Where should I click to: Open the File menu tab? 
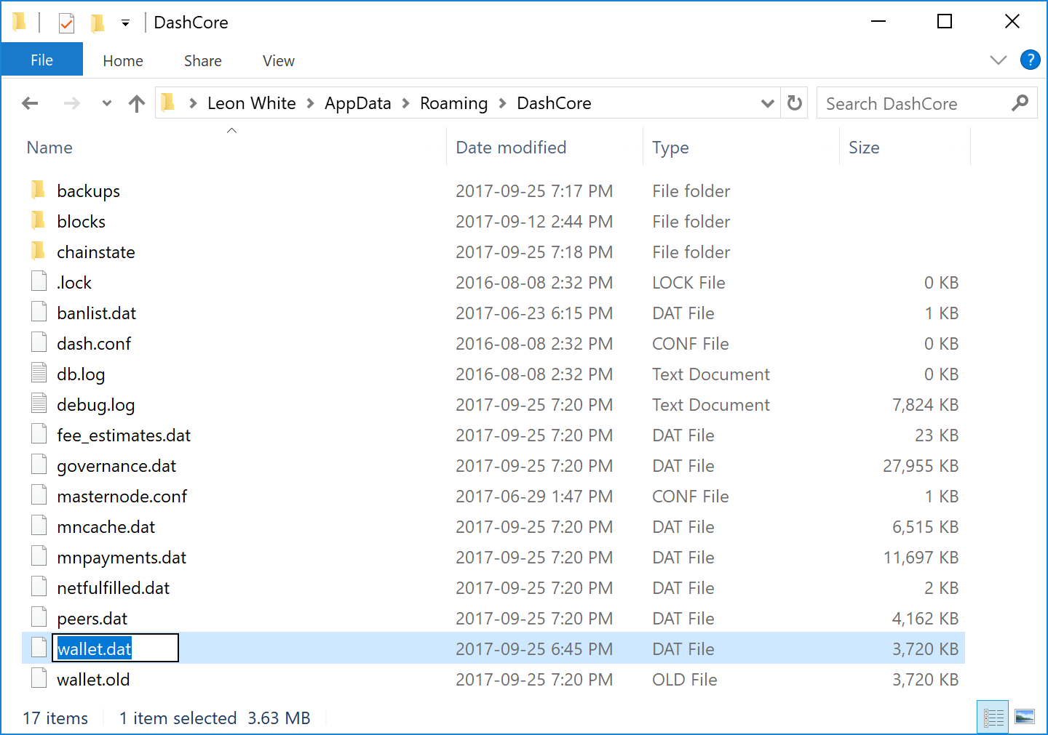(x=41, y=60)
